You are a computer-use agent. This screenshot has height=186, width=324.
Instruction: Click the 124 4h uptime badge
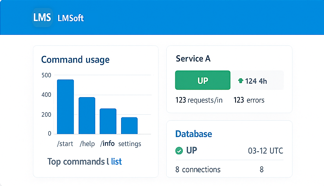(x=256, y=81)
